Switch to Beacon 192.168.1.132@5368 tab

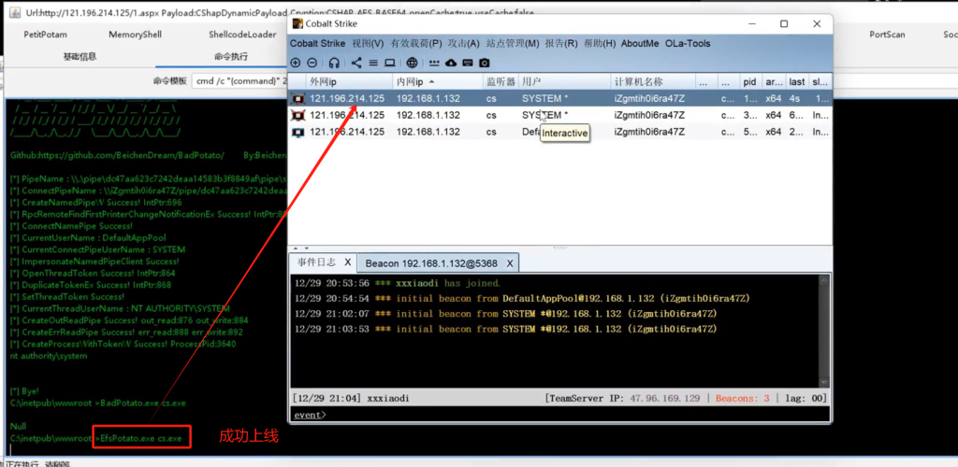coord(431,263)
